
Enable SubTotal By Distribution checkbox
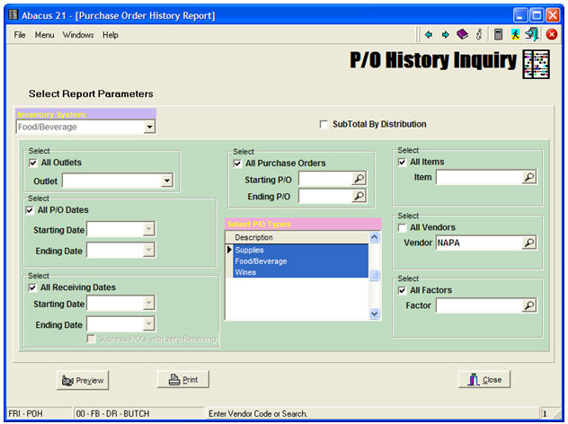325,125
